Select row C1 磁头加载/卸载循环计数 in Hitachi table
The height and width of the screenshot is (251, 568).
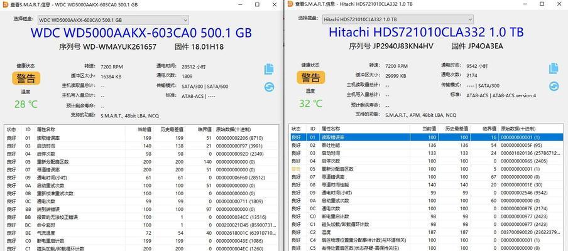tap(427, 225)
